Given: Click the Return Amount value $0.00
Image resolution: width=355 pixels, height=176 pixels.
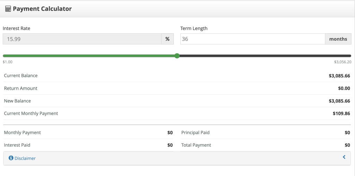Looking at the screenshot, I should [x=344, y=88].
